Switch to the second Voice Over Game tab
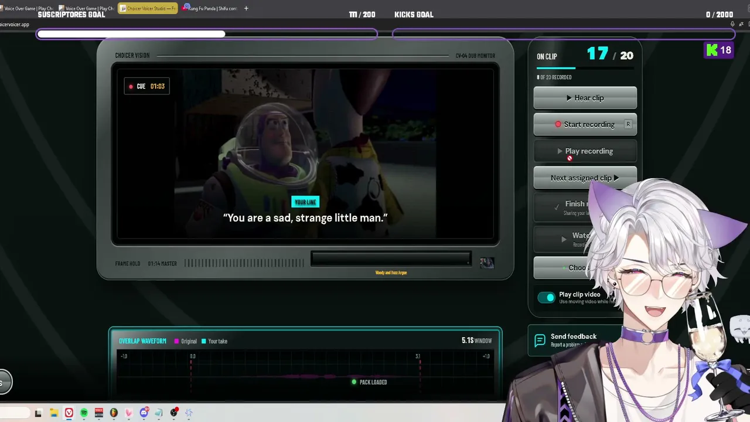Screen dimensions: 750x422 click(x=87, y=8)
